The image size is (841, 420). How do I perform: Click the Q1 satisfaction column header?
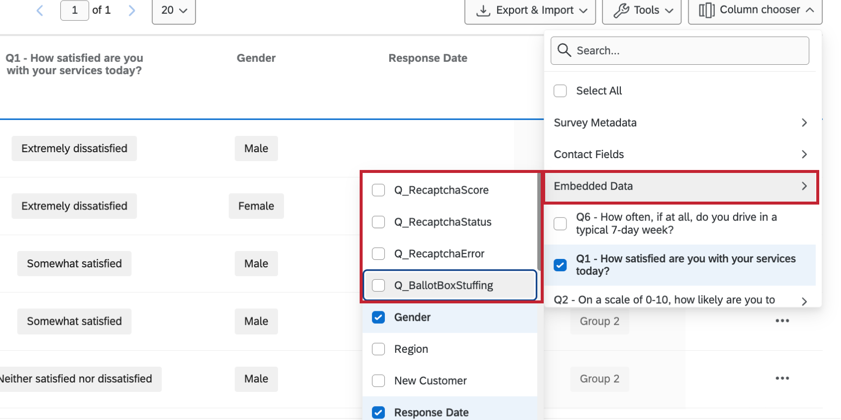74,64
